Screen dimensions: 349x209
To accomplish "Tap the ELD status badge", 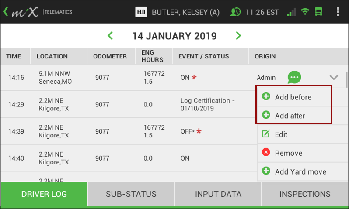I will [141, 12].
